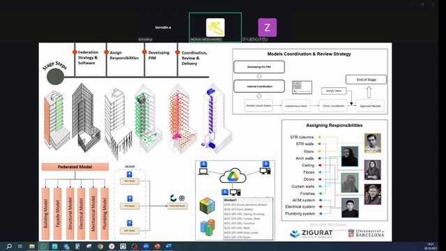Click the Revit icon above the Workset1 list
Image resolution: width=446 pixels, height=251 pixels.
pos(225,192)
